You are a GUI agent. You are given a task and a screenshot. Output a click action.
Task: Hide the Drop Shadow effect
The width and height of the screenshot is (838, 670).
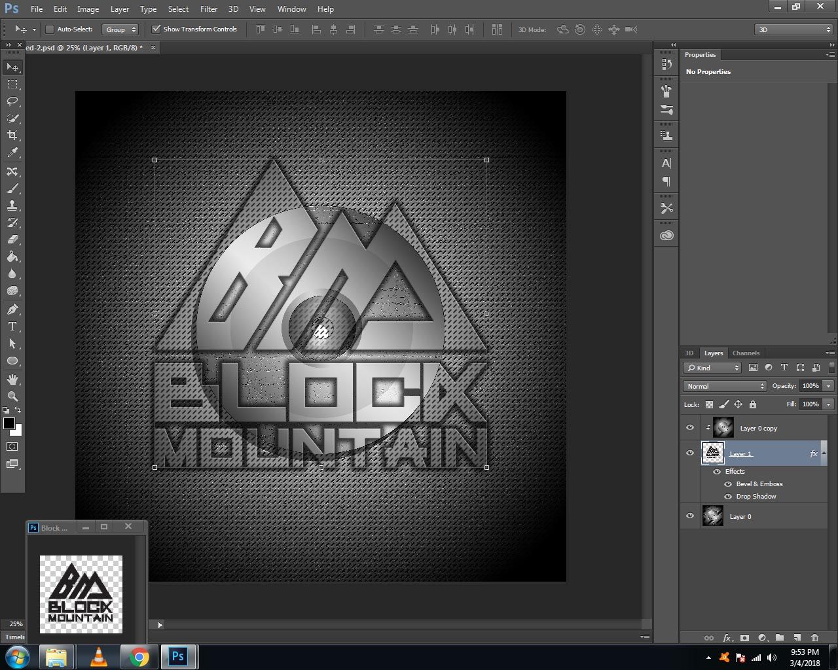coord(728,497)
